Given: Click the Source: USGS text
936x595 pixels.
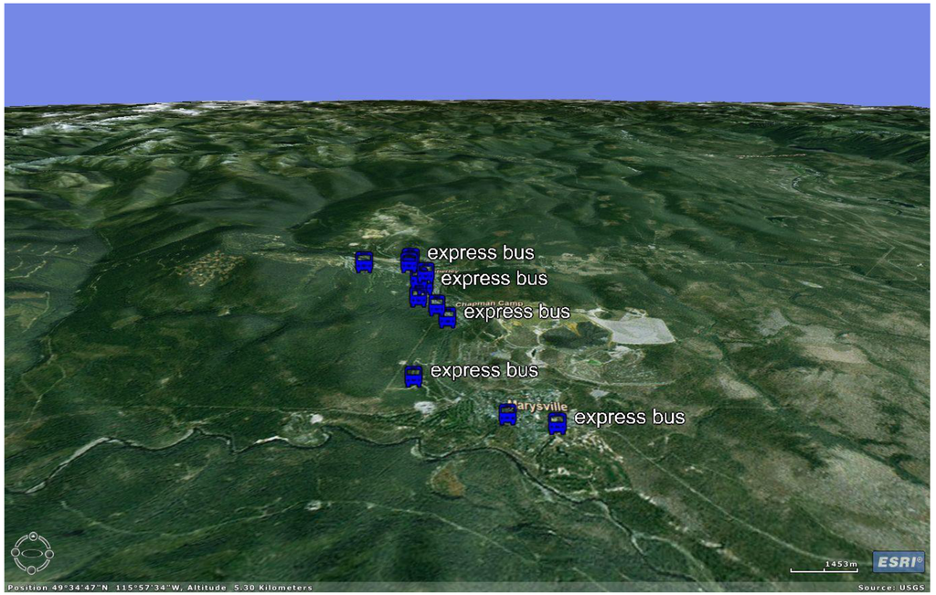Looking at the screenshot, I should 892,588.
